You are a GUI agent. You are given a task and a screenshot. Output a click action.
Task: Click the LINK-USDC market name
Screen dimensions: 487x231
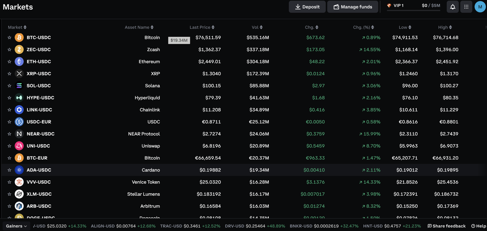tap(39, 110)
